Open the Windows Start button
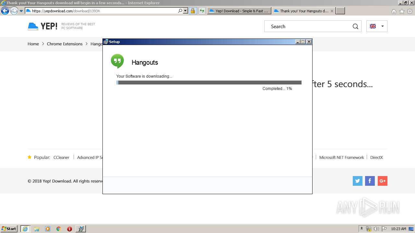 click(9, 228)
